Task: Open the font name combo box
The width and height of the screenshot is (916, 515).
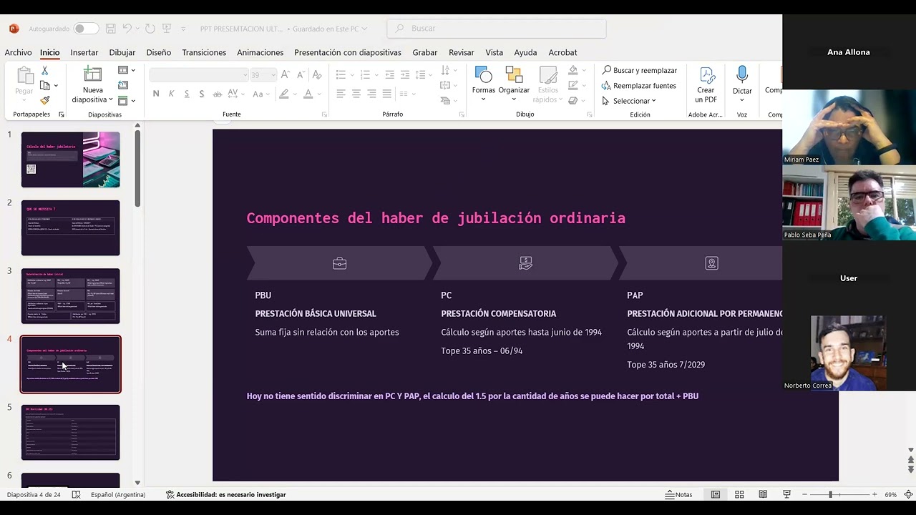Action: (x=199, y=74)
